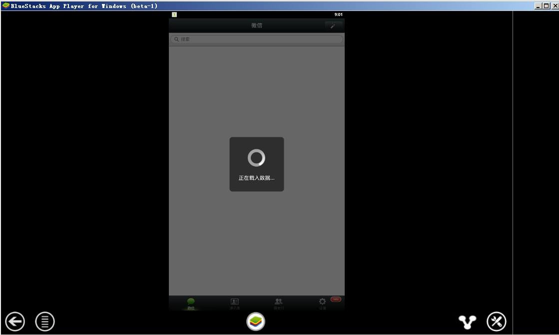The image size is (559, 335).
Task: Maximize the BlueStacks App Player window
Action: click(547, 5)
